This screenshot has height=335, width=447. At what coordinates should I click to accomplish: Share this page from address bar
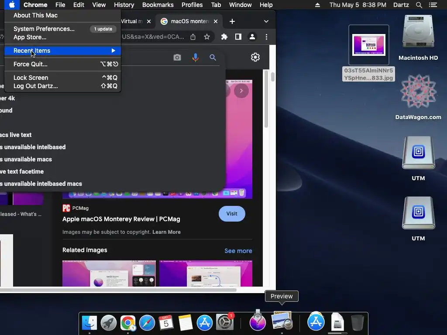click(x=193, y=37)
